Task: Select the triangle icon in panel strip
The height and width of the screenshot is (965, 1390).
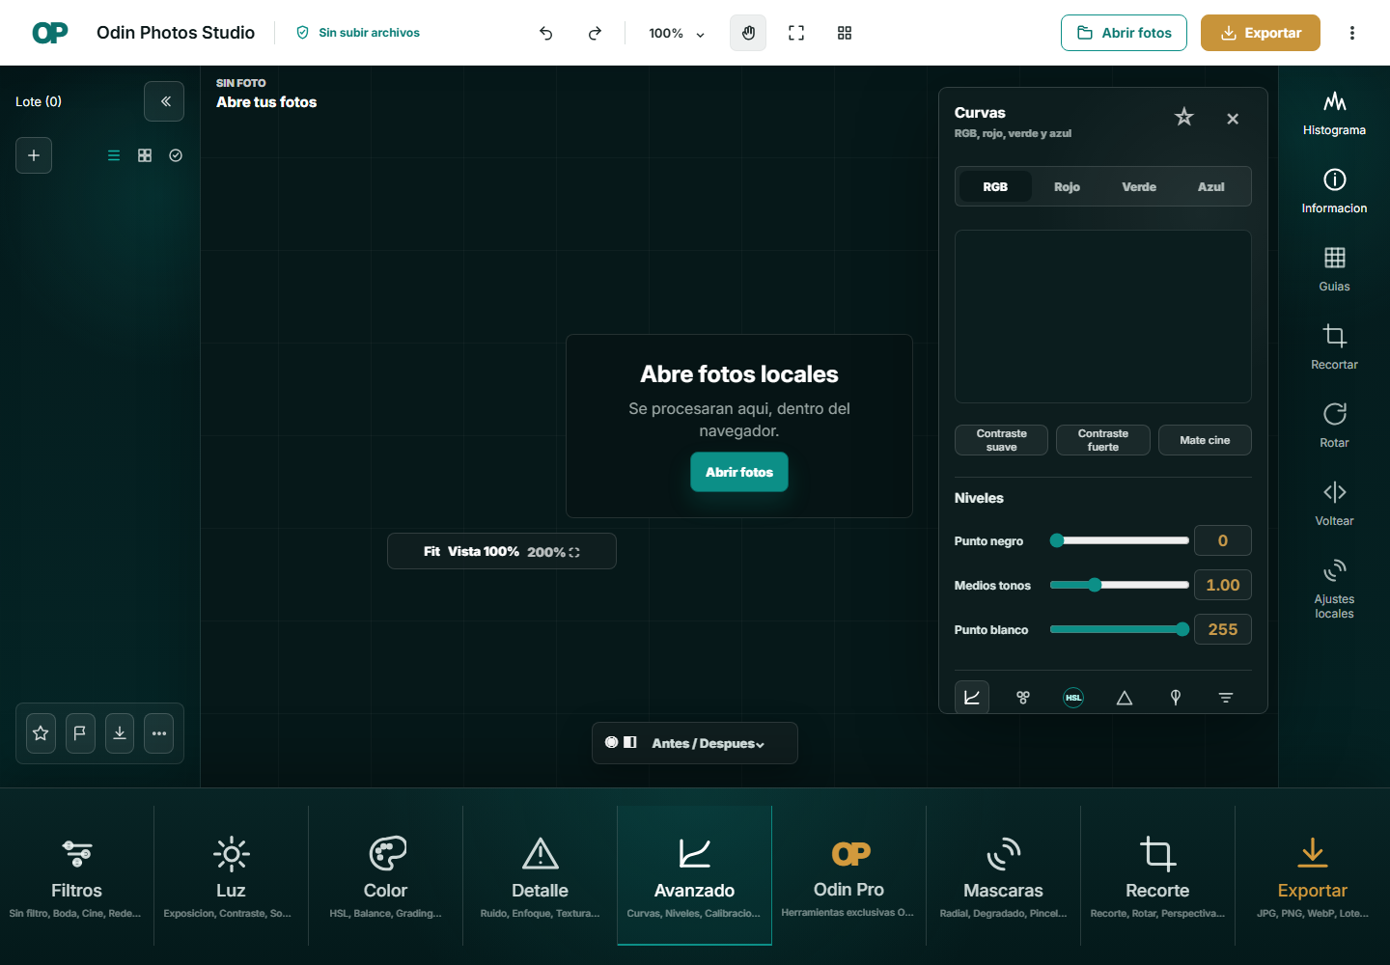Action: [x=1125, y=698]
